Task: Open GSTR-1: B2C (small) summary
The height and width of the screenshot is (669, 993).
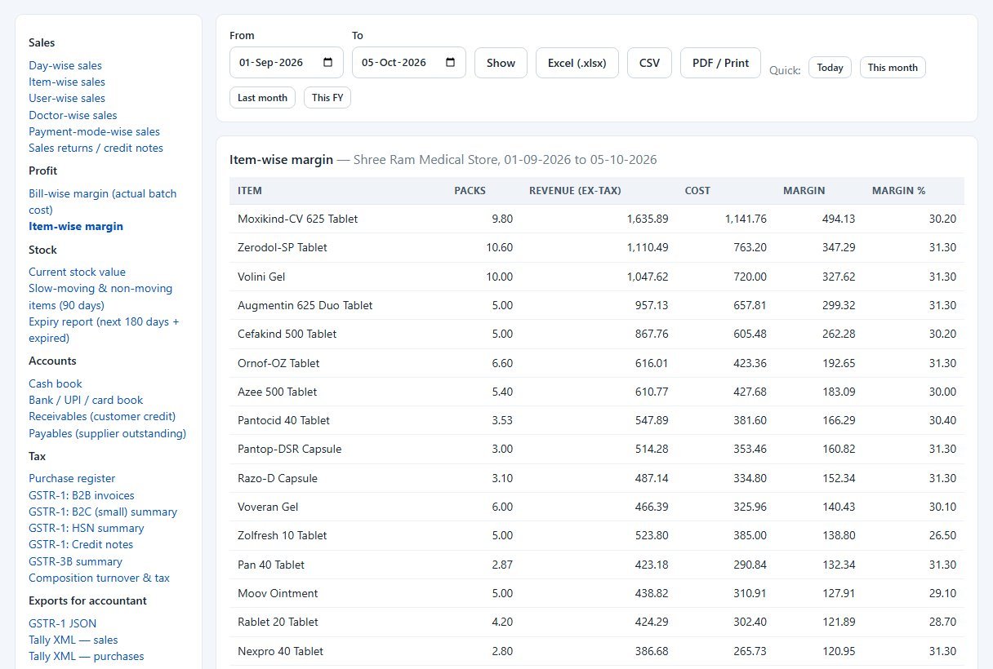Action: 103,512
